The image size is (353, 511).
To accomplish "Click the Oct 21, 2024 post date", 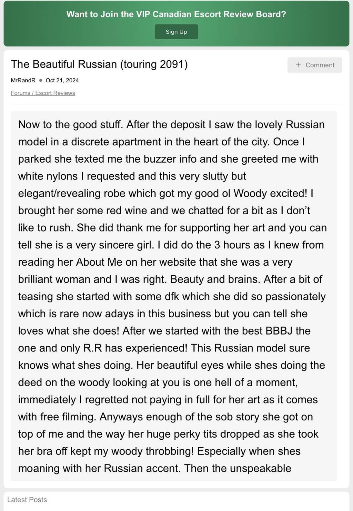I will pos(62,80).
